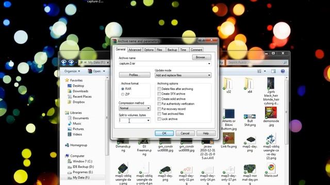Screen dimensions: 330x185
Task: Select the Link fix.png file icon
Action: [x=228, y=138]
